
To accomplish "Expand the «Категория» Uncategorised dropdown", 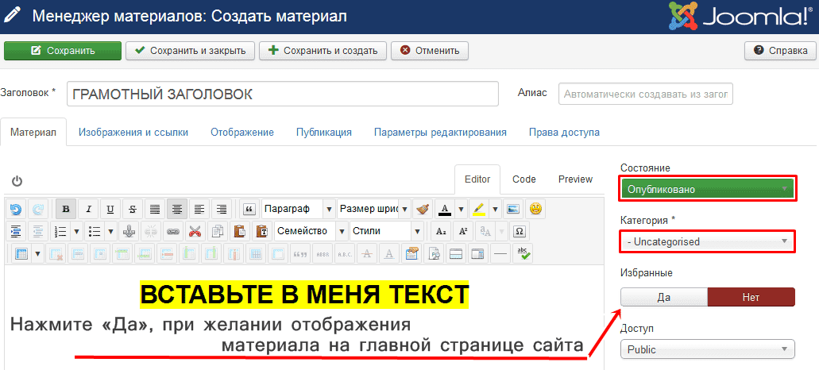I will [707, 241].
